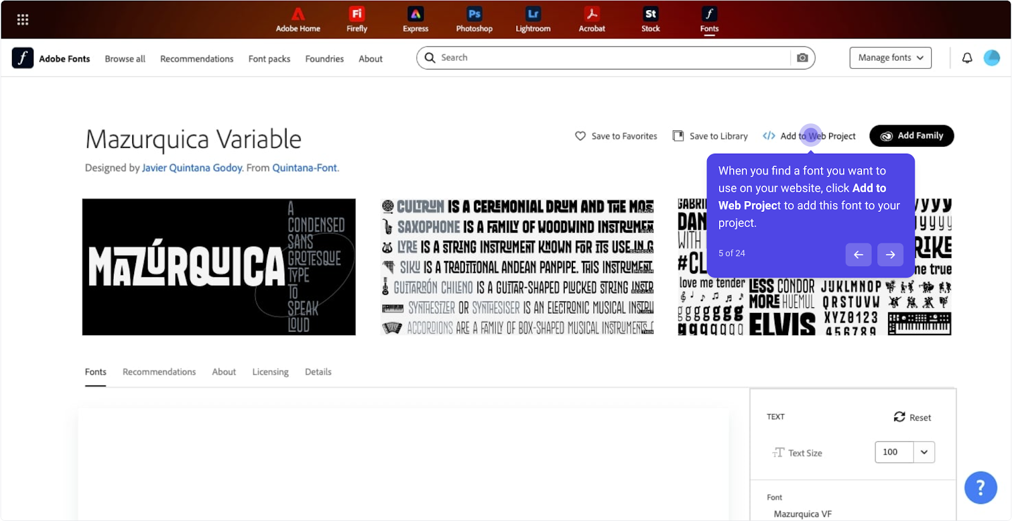This screenshot has width=1012, height=521.
Task: Open the Font packs menu item
Action: coord(269,59)
